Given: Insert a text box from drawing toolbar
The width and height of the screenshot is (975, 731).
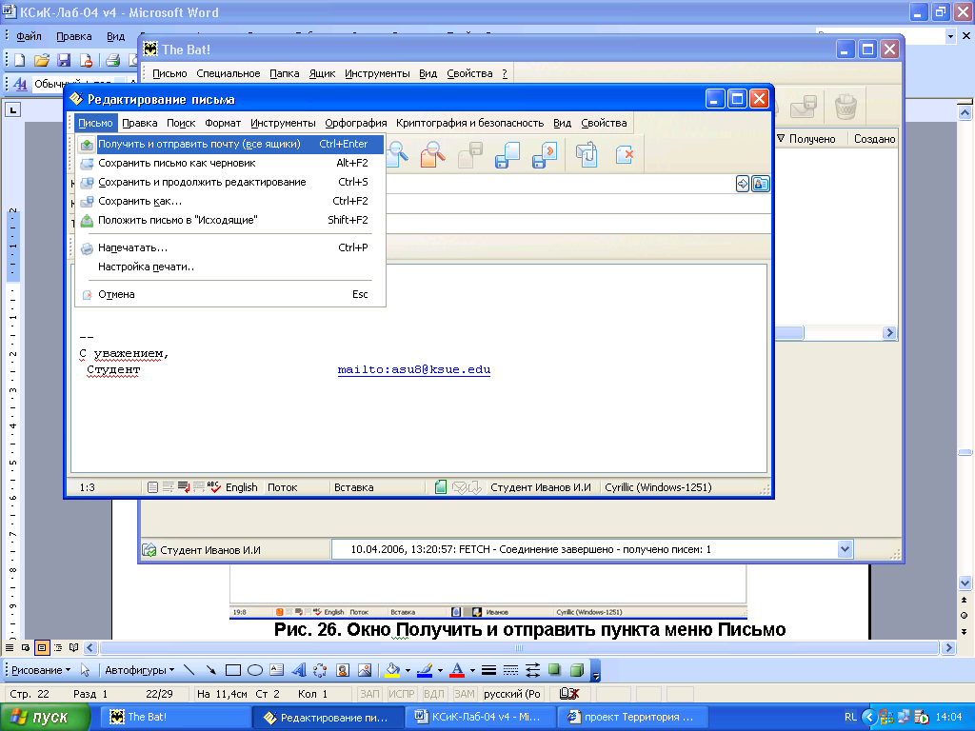Looking at the screenshot, I should (277, 670).
